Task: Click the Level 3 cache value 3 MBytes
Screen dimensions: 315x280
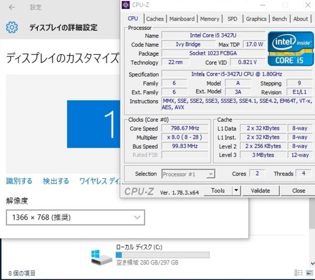Action: click(263, 155)
